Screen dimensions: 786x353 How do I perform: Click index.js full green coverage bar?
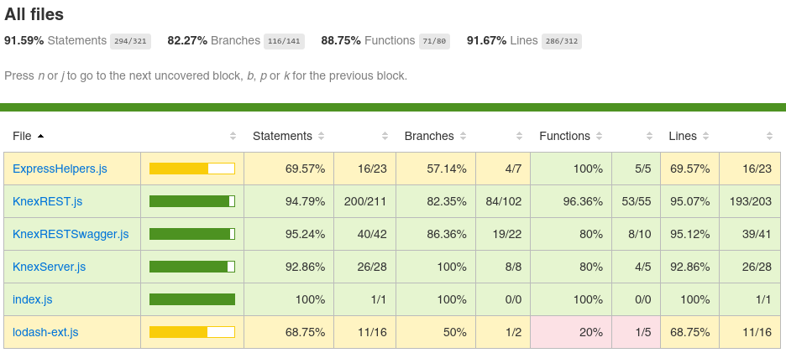coord(192,299)
